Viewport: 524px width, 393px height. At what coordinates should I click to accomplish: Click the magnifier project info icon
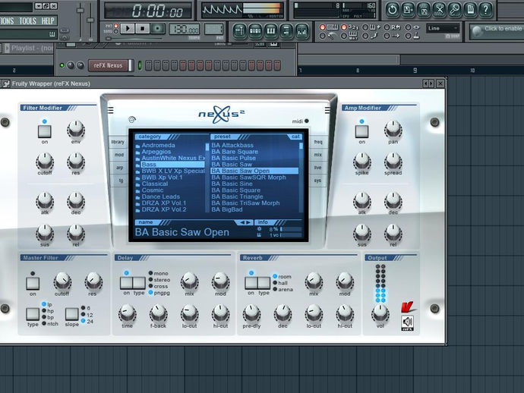454,10
